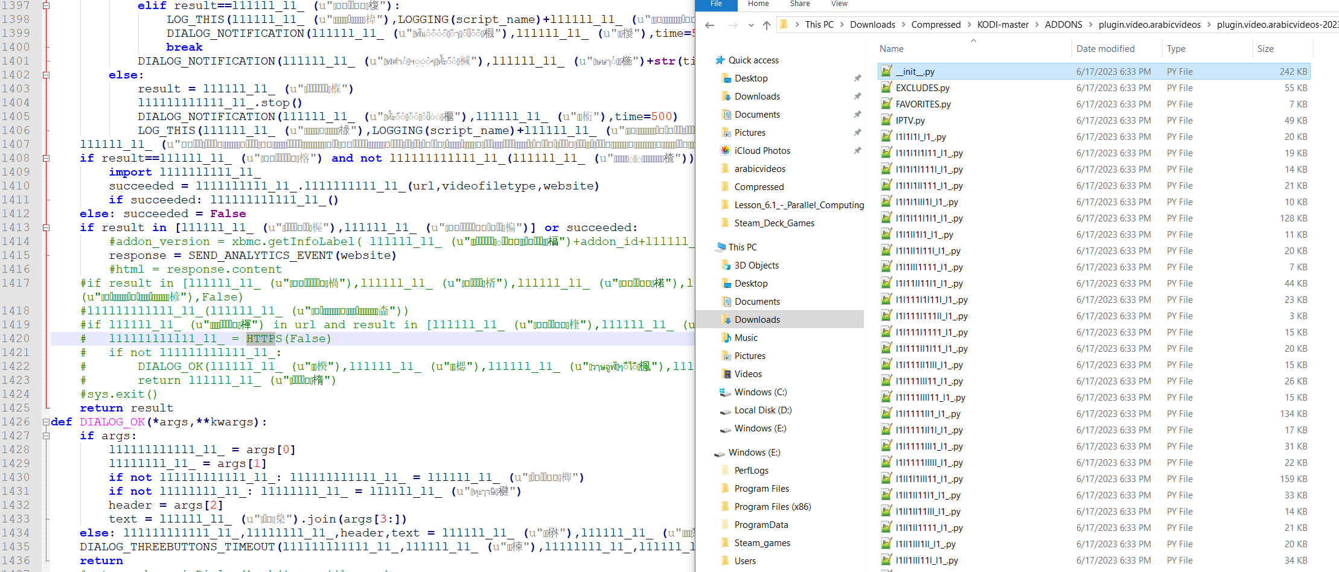Click the 3 KB size cell
Viewport: 1339px width, 572px height.
[x=1298, y=316]
